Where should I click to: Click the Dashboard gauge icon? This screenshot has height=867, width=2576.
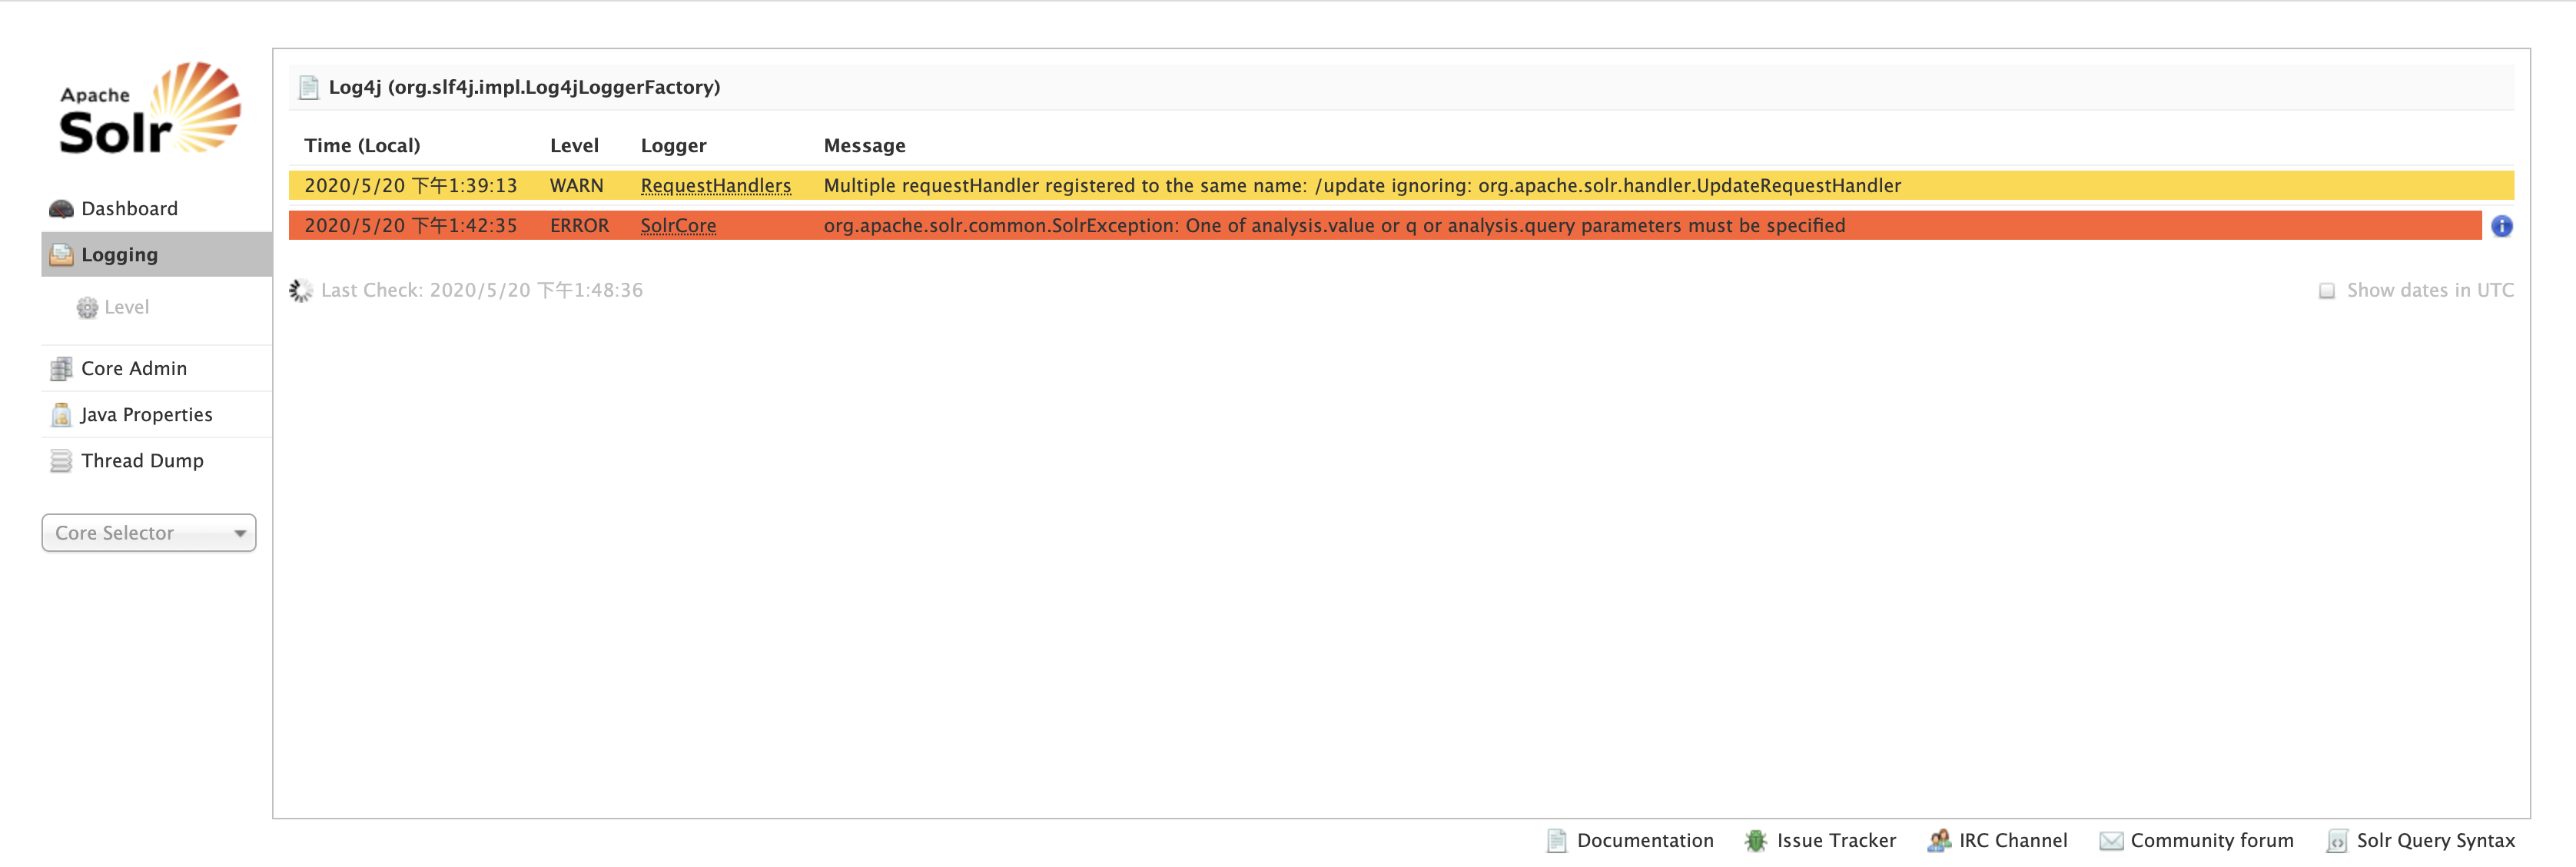coord(61,209)
